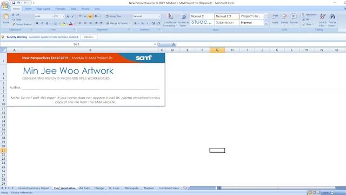Open Conditional Formatting
The image size is (346, 195).
pyautogui.click(x=170, y=20)
